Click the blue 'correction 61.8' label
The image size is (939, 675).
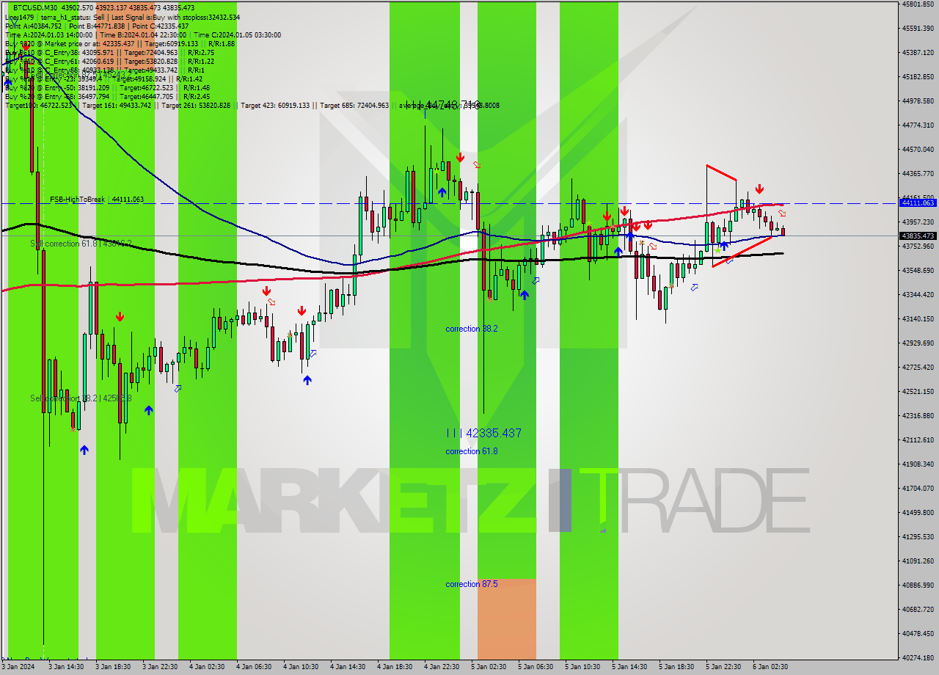click(x=472, y=451)
